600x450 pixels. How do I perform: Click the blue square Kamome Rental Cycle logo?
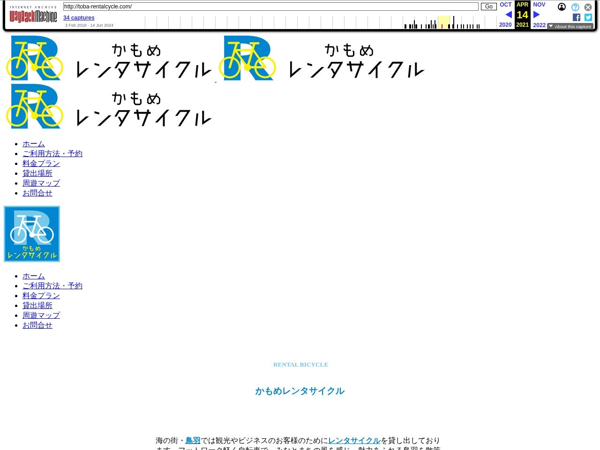(32, 234)
